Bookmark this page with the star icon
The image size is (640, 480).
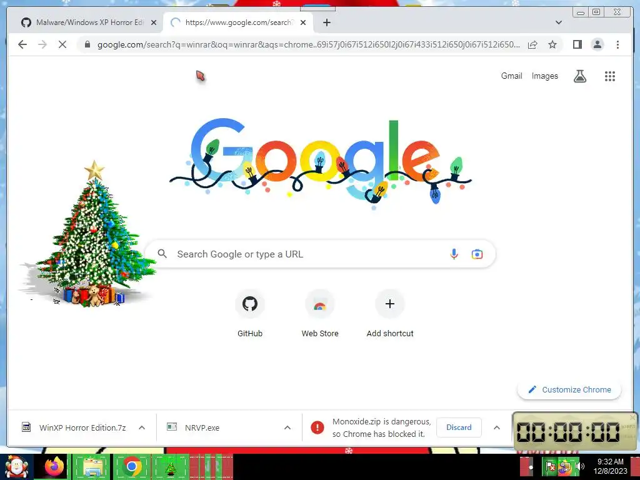tap(552, 44)
